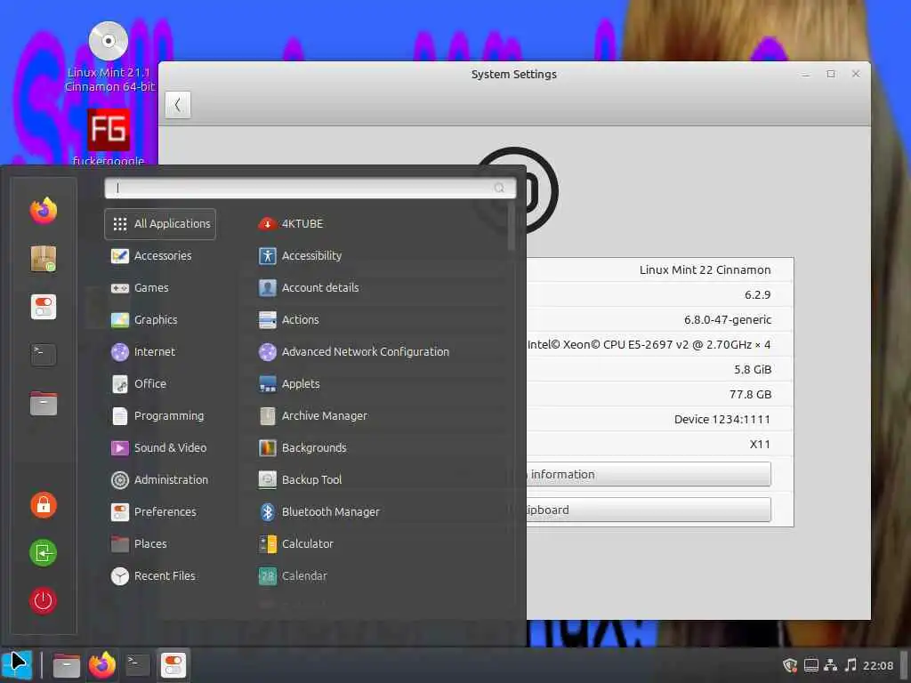Viewport: 911px width, 683px height.
Task: Click the on-screen keyboard tray icon
Action: 811,665
